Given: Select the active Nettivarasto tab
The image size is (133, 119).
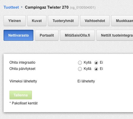Looking at the screenshot, I should [x=18, y=35].
